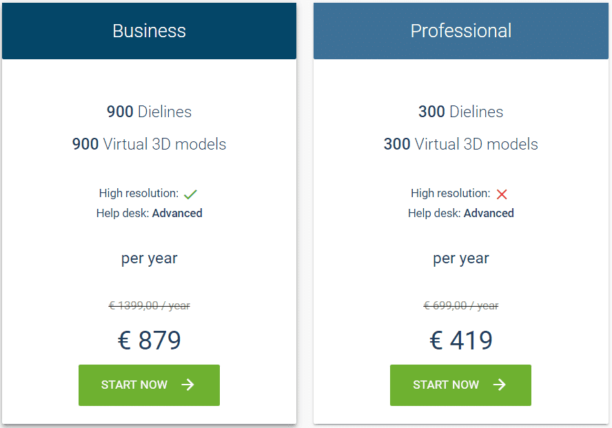Click the 900 Dielines text in Business card
Viewport: 612px width, 428px height.
click(x=149, y=112)
